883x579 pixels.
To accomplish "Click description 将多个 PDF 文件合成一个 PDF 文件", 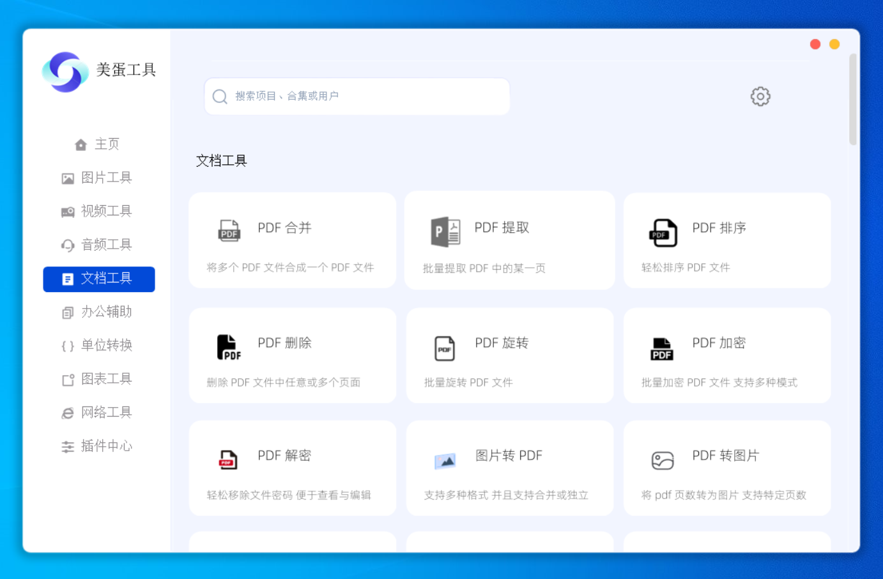I will [290, 268].
